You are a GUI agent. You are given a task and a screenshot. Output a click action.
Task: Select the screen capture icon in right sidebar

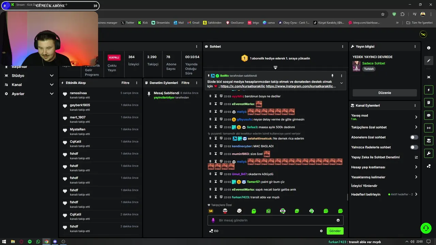click(429, 77)
